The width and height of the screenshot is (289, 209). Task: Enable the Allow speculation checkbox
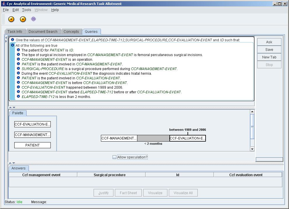115,157
